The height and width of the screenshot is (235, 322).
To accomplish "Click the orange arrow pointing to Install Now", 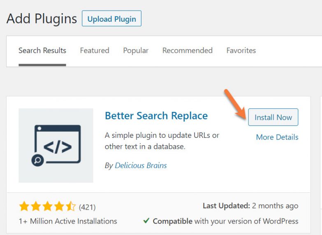I will [x=234, y=102].
